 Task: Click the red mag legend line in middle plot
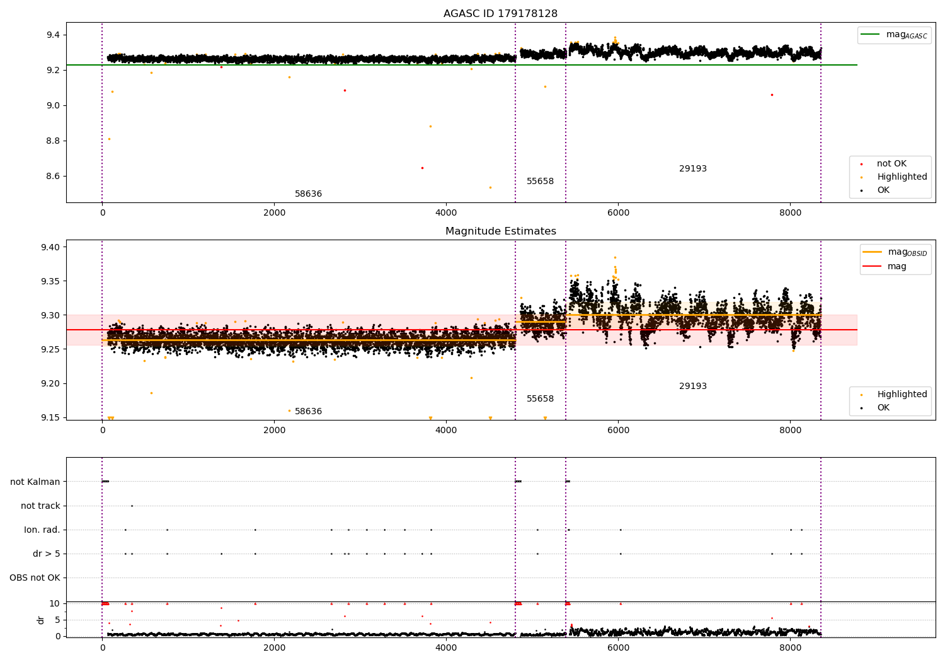(872, 267)
